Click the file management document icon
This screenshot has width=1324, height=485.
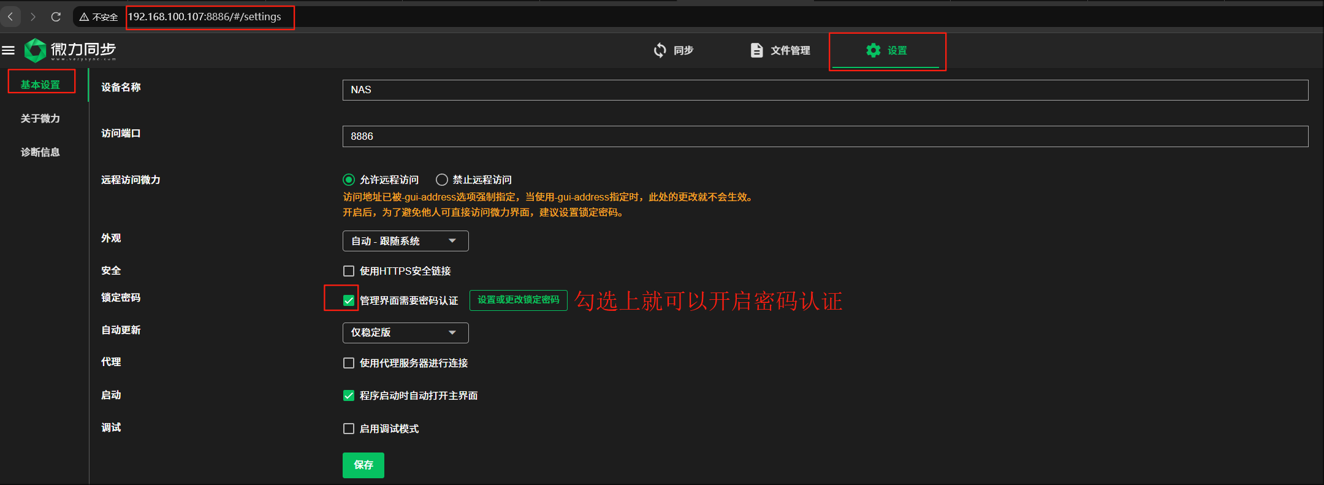coord(756,50)
